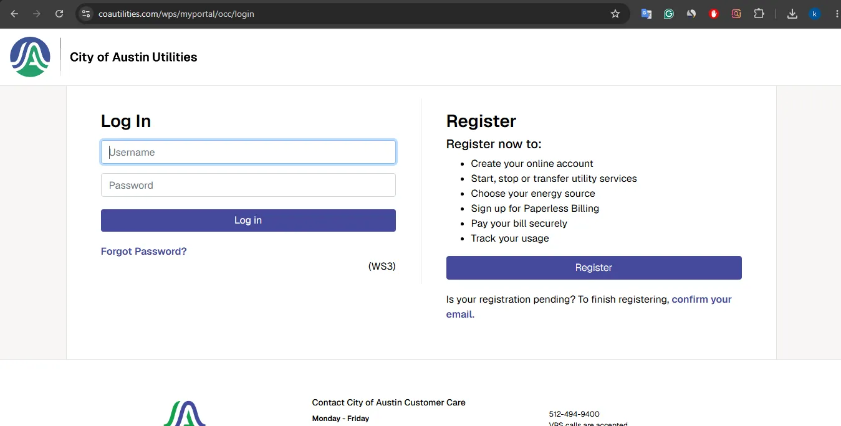Image resolution: width=841 pixels, height=426 pixels.
Task: Click the red hand ad-blocker extension icon
Action: [714, 14]
